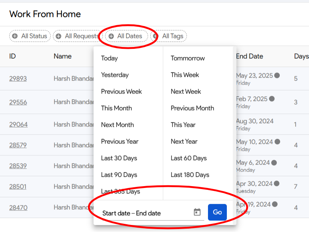Image resolution: width=309 pixels, height=232 pixels.
Task: Open request ID 29893 link
Action: pyautogui.click(x=18, y=78)
